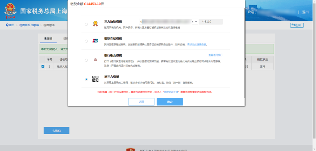The height and width of the screenshot is (151, 316).
Task: Choose the 银行柜台缴税 radio option
Action: tap(86, 60)
